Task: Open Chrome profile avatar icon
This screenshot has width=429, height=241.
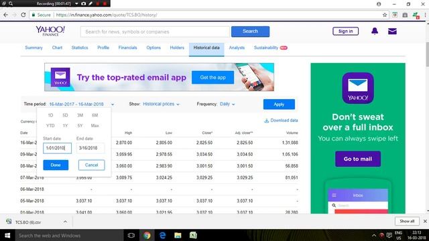Action: [x=379, y=4]
